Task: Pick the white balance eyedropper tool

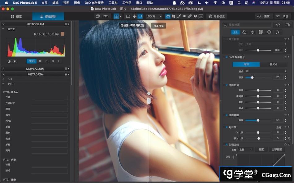Action: point(179,16)
